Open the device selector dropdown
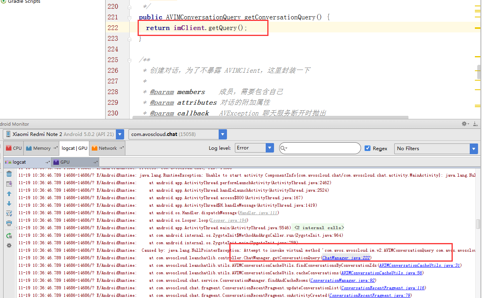Viewport: 482px width, 298px height. coord(120,134)
